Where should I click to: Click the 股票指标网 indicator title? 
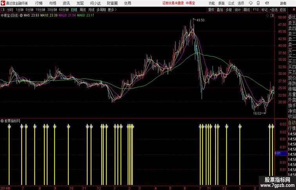(12, 121)
